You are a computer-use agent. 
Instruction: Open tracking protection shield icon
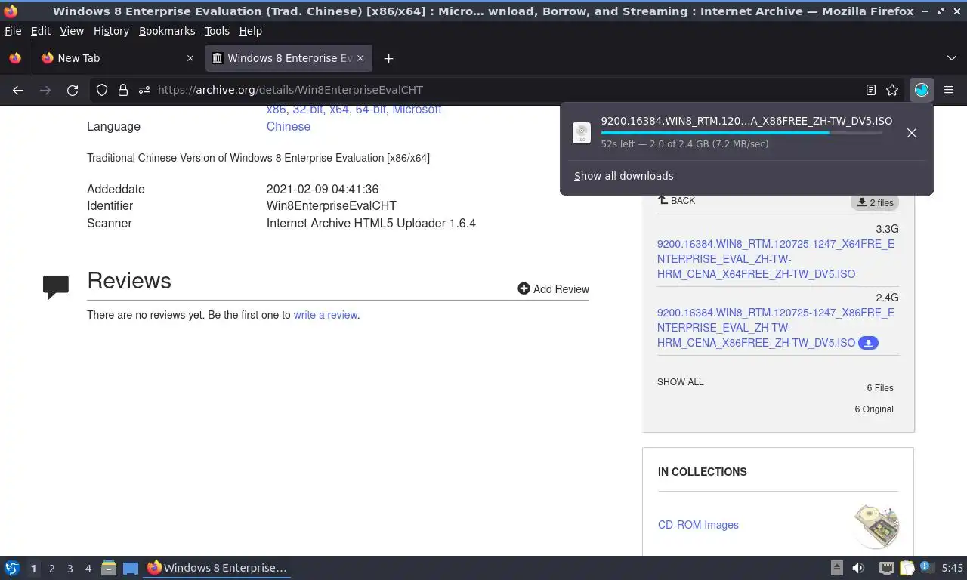pos(102,90)
